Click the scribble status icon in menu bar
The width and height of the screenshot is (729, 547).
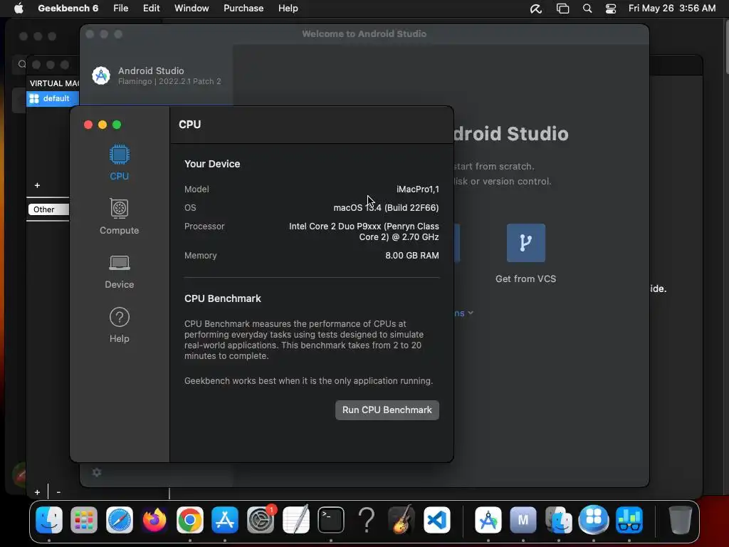click(536, 9)
